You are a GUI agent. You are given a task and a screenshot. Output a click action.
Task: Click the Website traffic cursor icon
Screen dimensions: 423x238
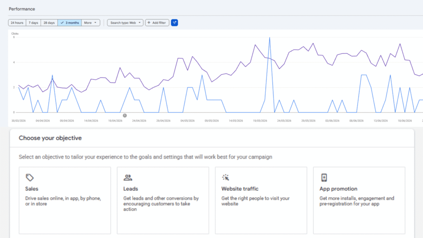click(x=226, y=177)
